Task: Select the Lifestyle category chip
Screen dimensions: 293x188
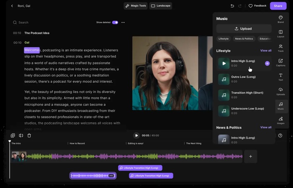Action: click(224, 39)
